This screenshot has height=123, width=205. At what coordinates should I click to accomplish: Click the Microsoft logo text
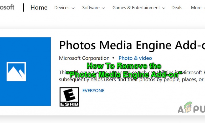click(7, 7)
